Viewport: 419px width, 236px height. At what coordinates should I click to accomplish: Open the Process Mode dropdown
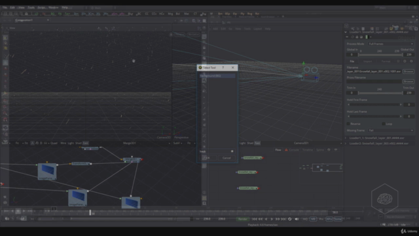(x=391, y=44)
